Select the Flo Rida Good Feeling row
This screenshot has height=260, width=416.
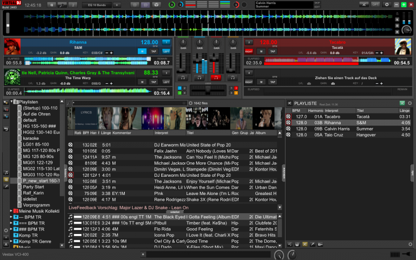(173, 229)
